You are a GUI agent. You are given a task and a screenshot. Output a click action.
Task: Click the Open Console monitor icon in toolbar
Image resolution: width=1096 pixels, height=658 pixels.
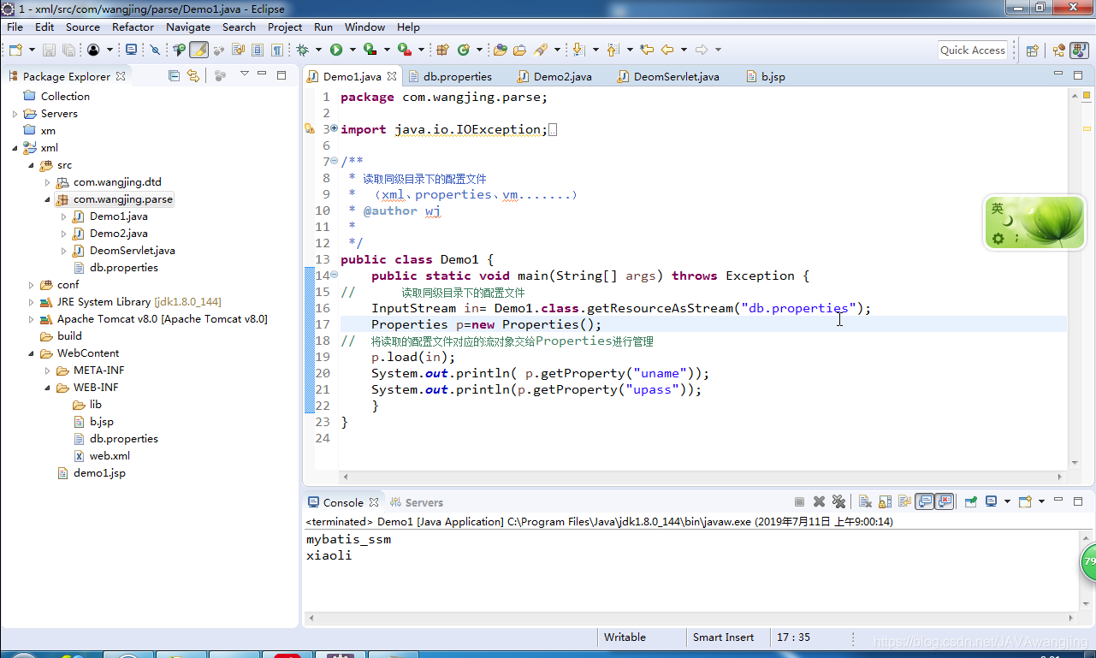pos(131,50)
